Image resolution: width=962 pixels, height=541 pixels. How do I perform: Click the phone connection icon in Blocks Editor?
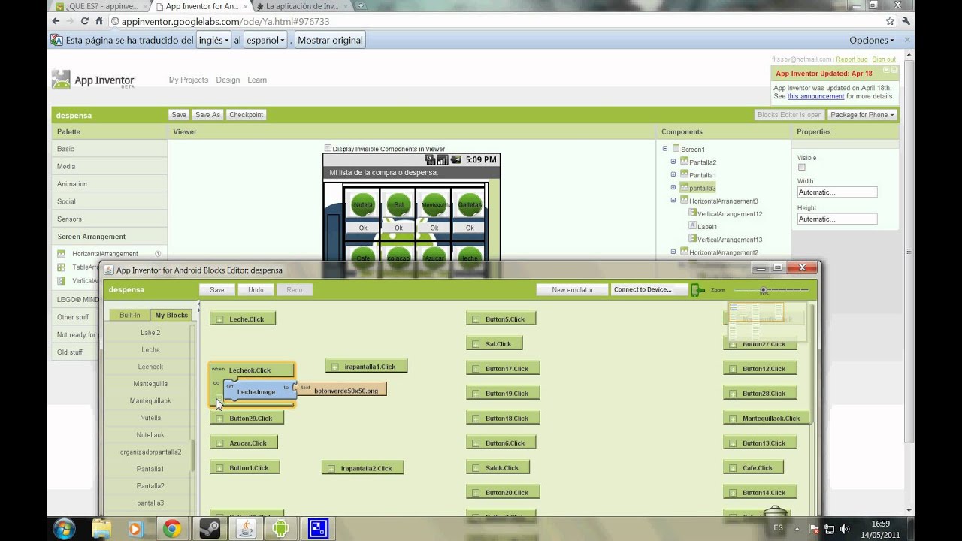tap(698, 290)
